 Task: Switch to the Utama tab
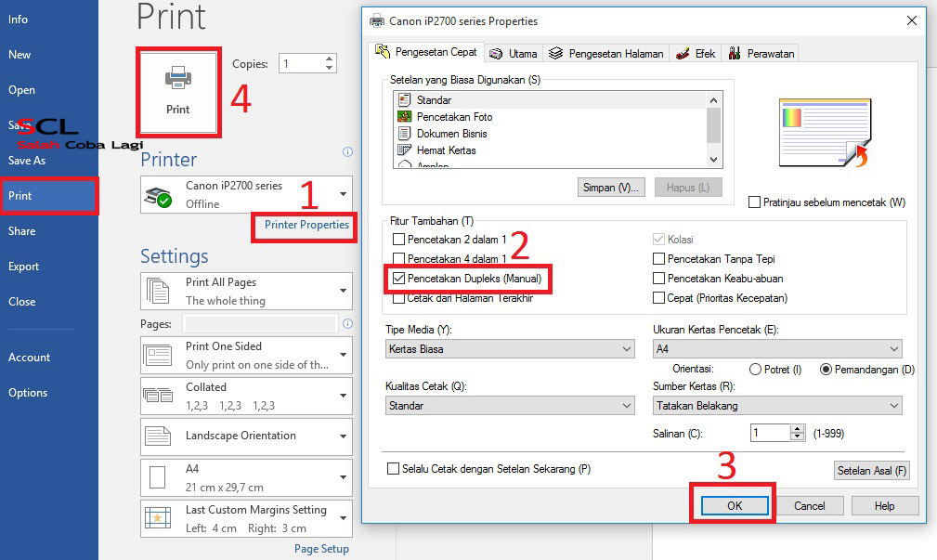click(x=514, y=54)
